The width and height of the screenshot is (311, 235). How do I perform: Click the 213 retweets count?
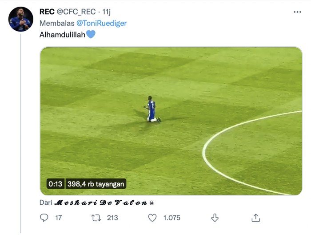(x=112, y=218)
